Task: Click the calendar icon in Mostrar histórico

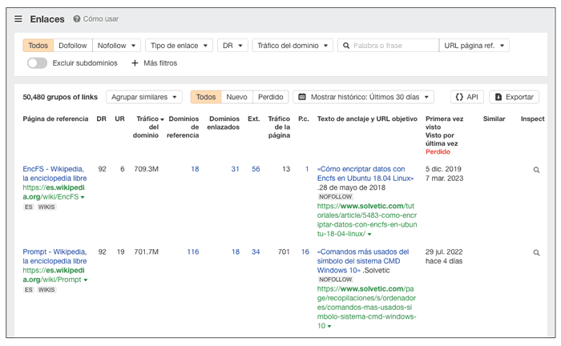Action: 302,97
